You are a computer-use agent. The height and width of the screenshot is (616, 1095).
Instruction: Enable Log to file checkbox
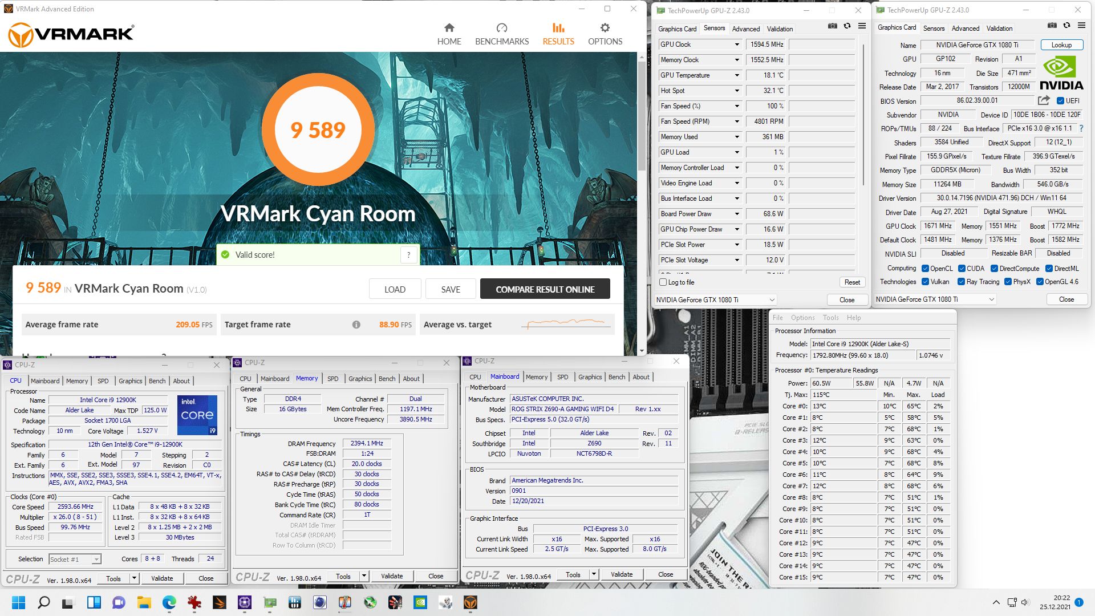coord(663,282)
